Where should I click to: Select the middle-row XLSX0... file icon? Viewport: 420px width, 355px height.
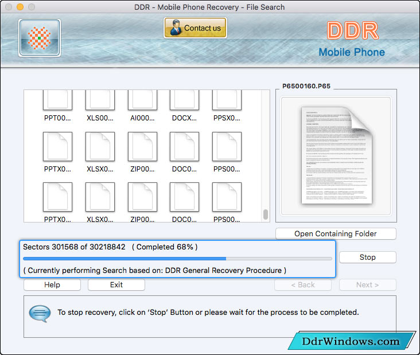click(100, 146)
